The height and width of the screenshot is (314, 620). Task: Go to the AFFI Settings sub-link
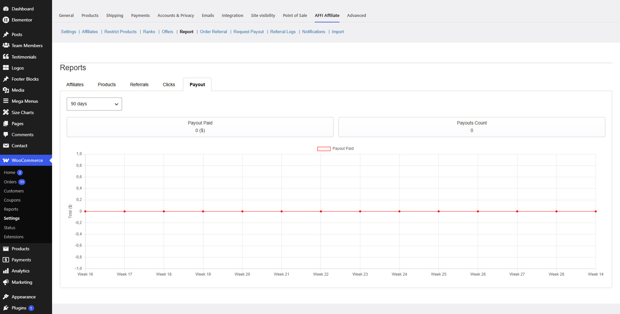(x=68, y=32)
